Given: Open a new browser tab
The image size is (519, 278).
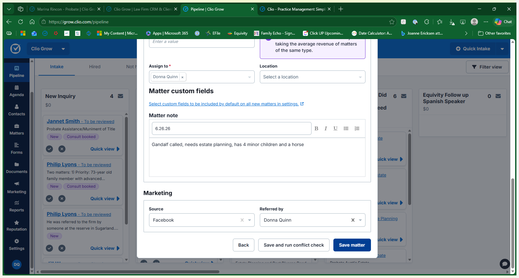Looking at the screenshot, I should (341, 9).
